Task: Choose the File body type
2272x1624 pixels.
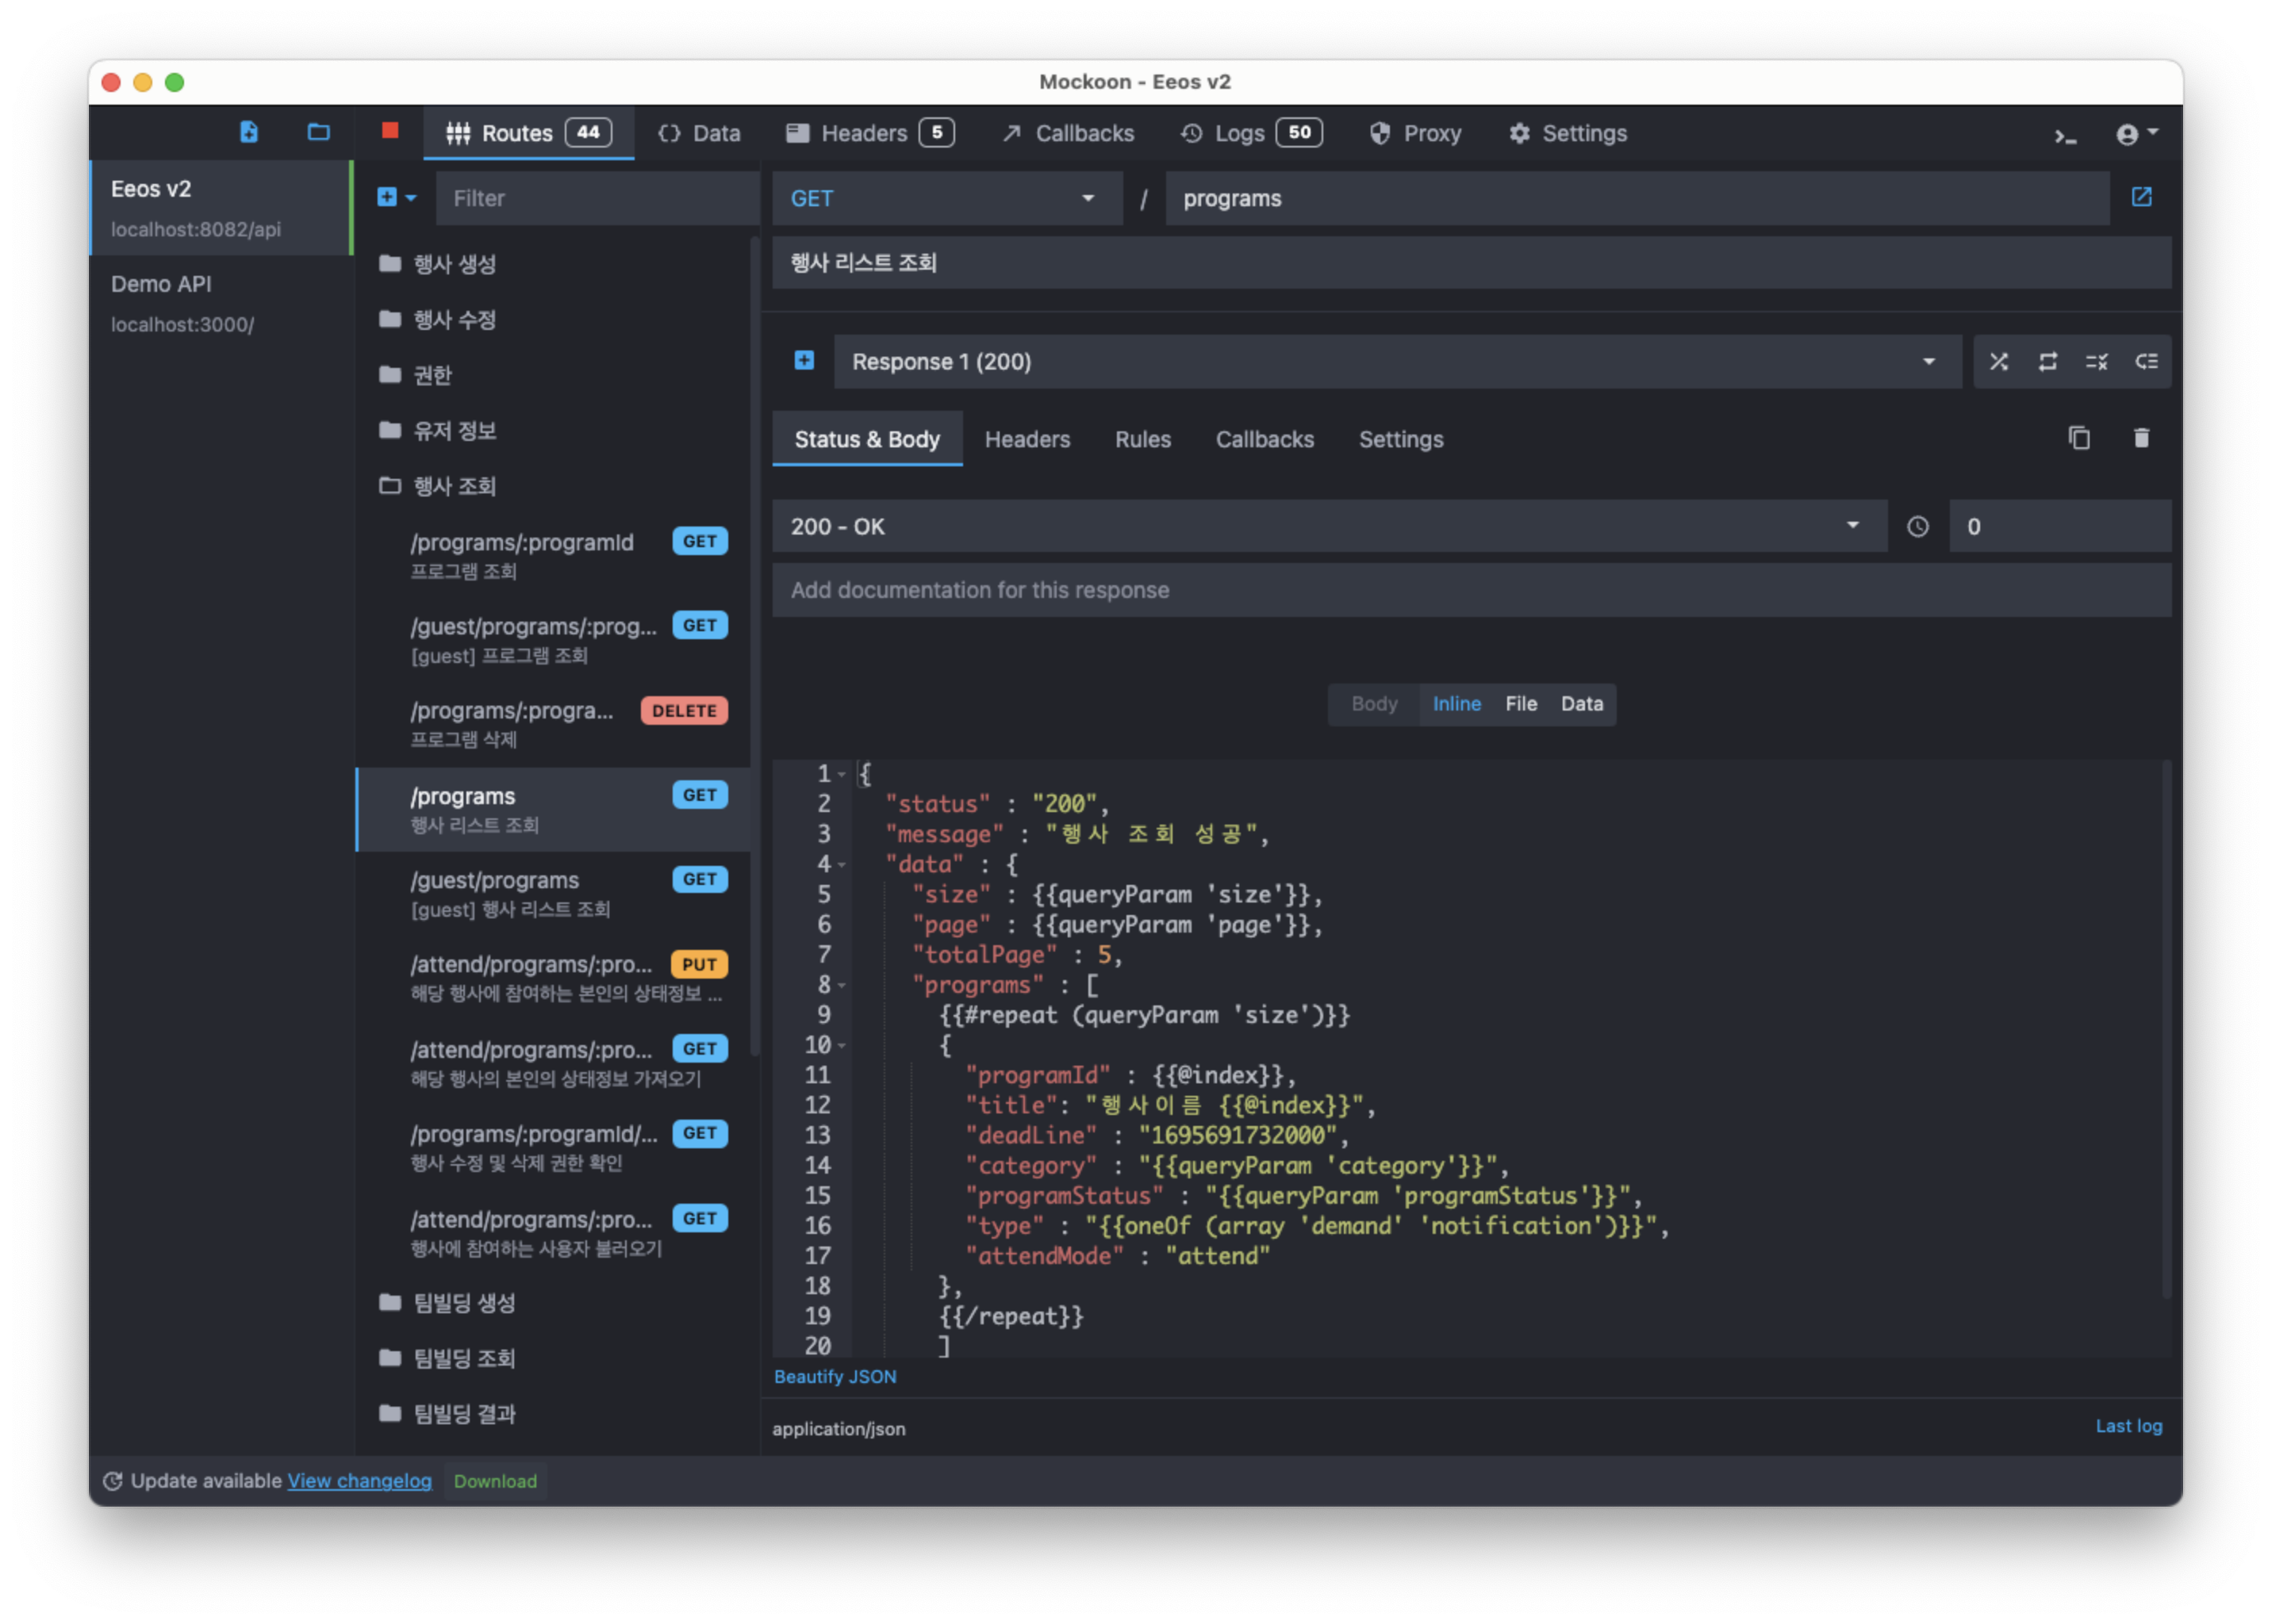Action: (1521, 704)
